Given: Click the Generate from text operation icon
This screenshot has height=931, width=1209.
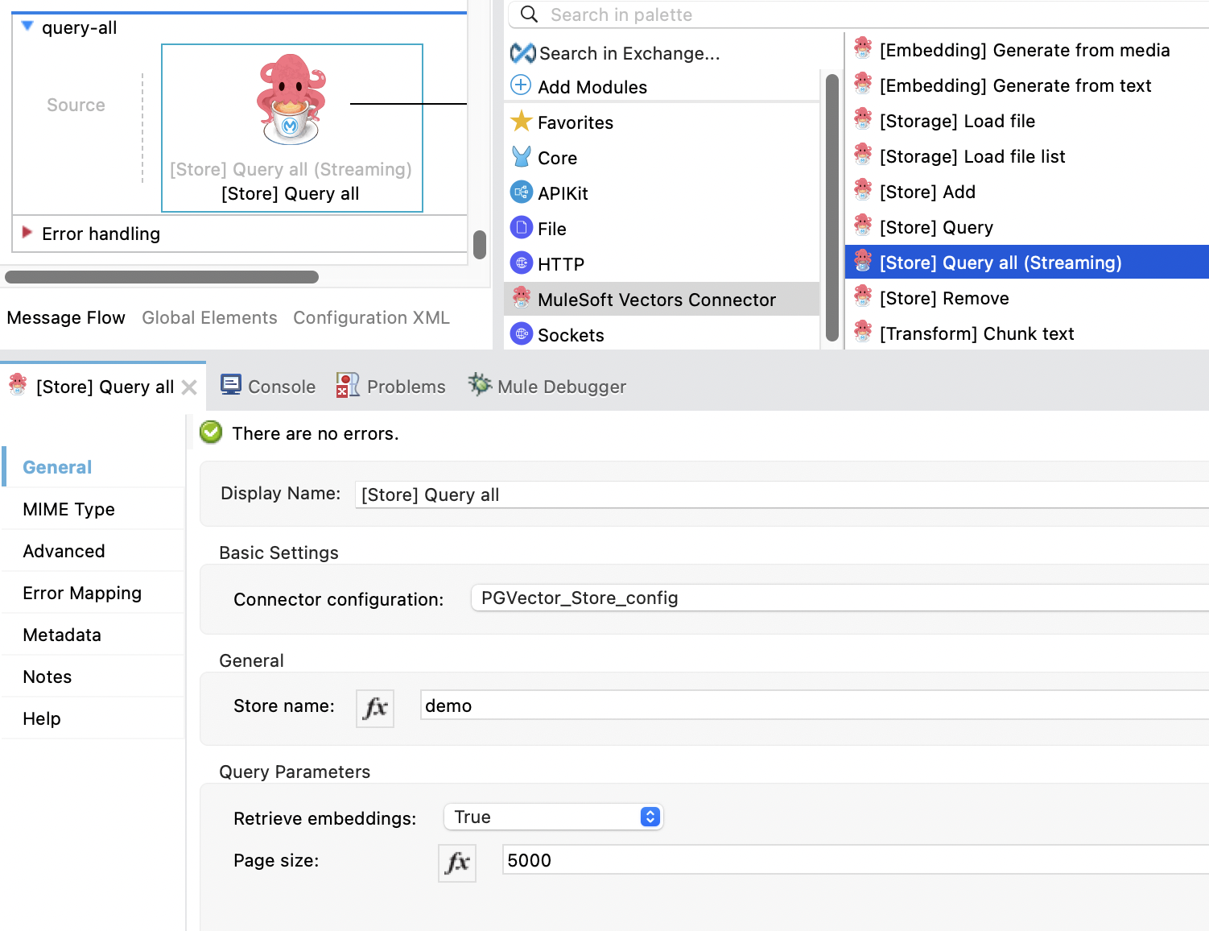Looking at the screenshot, I should click(863, 84).
